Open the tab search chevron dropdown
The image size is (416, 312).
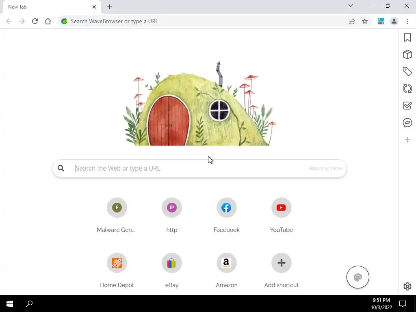[x=351, y=6]
